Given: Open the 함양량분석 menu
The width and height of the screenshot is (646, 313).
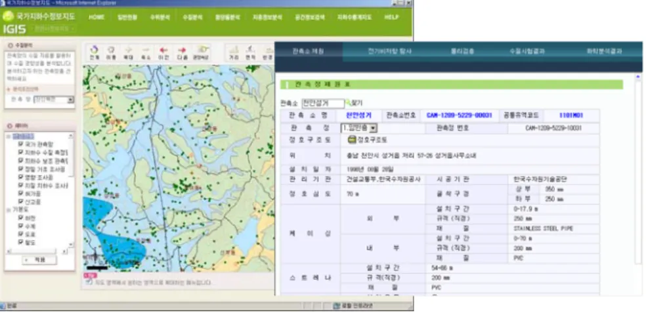Looking at the screenshot, I should pyautogui.click(x=228, y=17).
